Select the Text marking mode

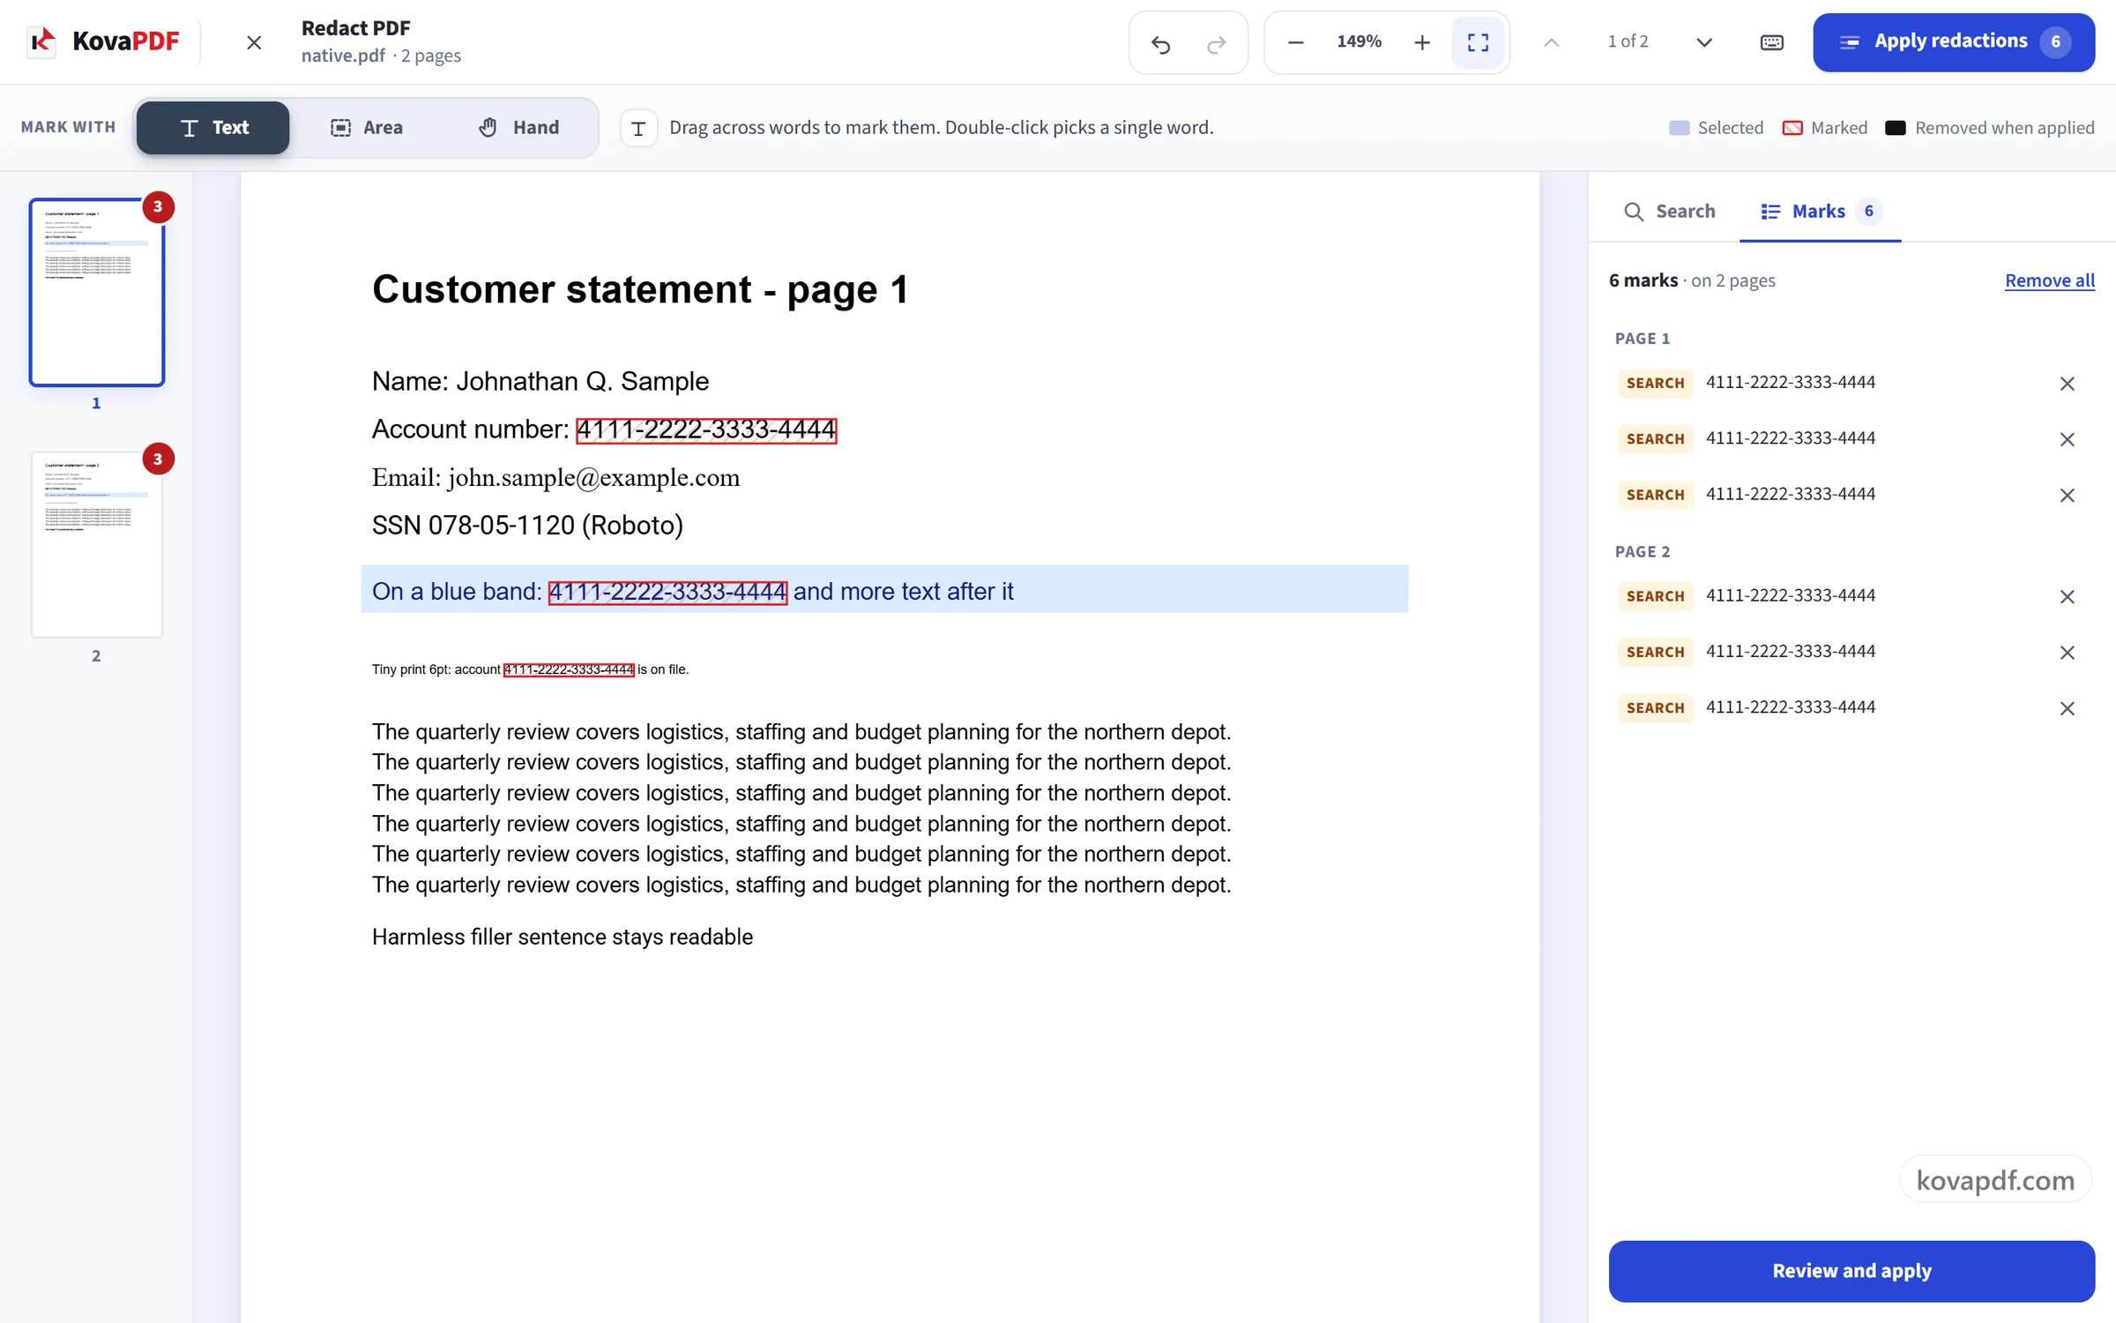(213, 128)
